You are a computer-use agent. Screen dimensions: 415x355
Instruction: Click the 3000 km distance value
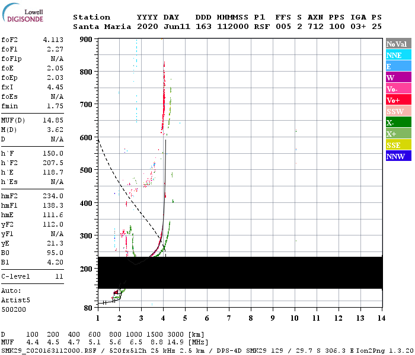pyautogui.click(x=175, y=335)
